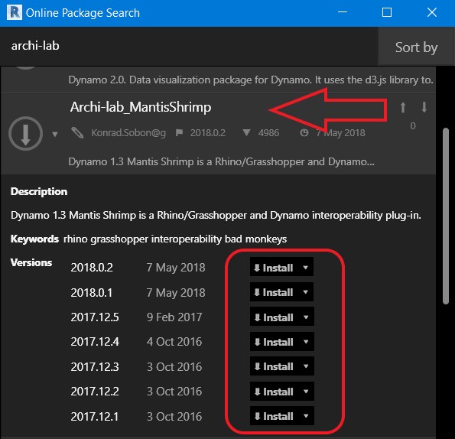Click the 4 Oct 2016 date

[x=174, y=342]
